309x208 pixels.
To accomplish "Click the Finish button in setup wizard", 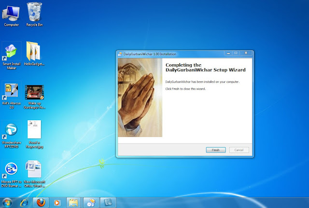I will [x=216, y=150].
